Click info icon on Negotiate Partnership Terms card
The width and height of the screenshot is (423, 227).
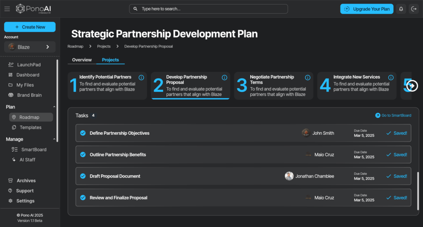(x=307, y=77)
